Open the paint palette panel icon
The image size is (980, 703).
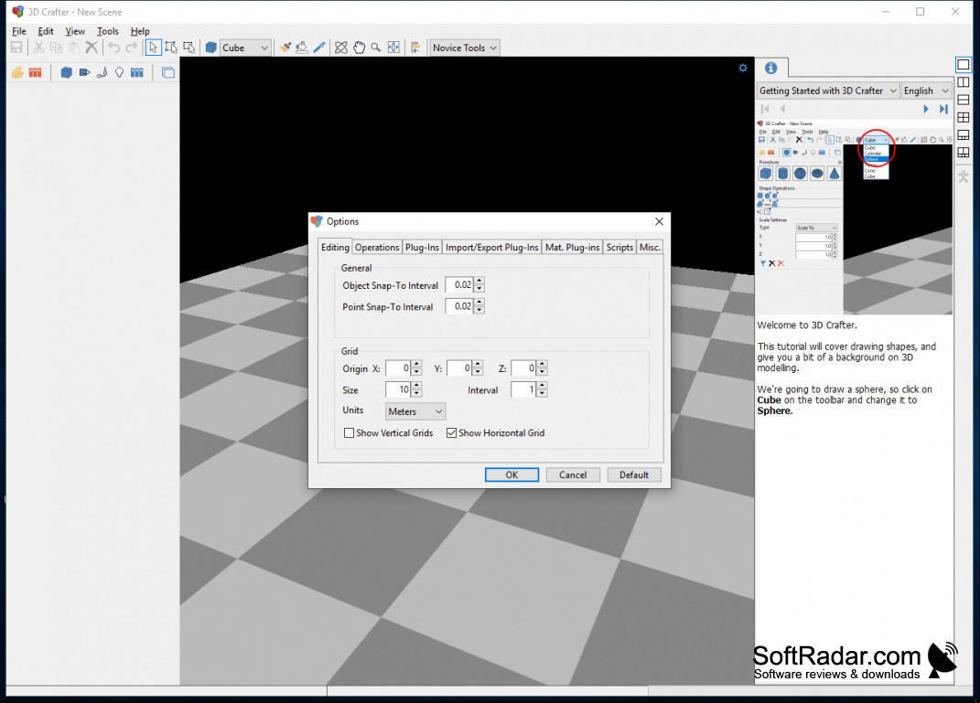17,72
